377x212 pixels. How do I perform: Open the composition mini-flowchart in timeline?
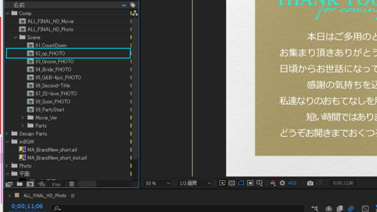(x=314, y=209)
